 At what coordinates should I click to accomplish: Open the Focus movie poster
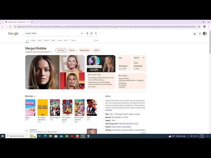pyautogui.click(x=92, y=108)
